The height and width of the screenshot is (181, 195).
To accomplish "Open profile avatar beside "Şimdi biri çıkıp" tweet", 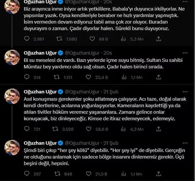I will coord(12,148).
